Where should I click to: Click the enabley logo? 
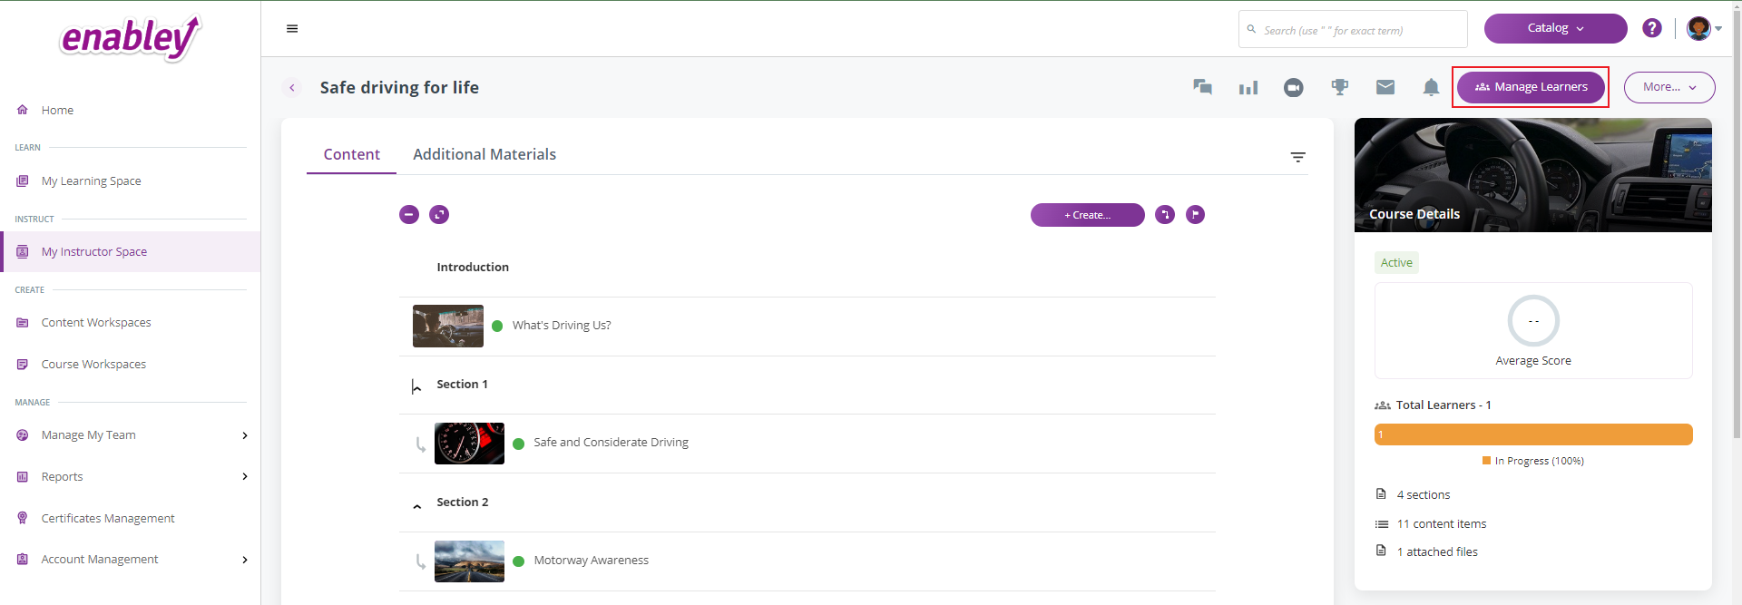coord(131,38)
